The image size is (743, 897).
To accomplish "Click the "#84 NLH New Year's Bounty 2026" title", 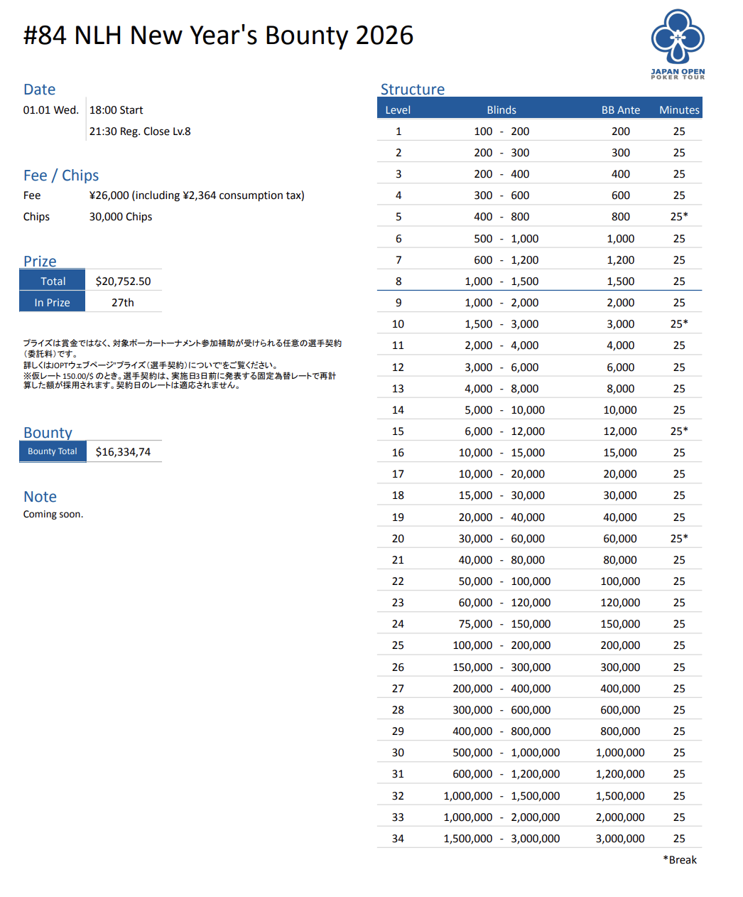I will point(218,36).
